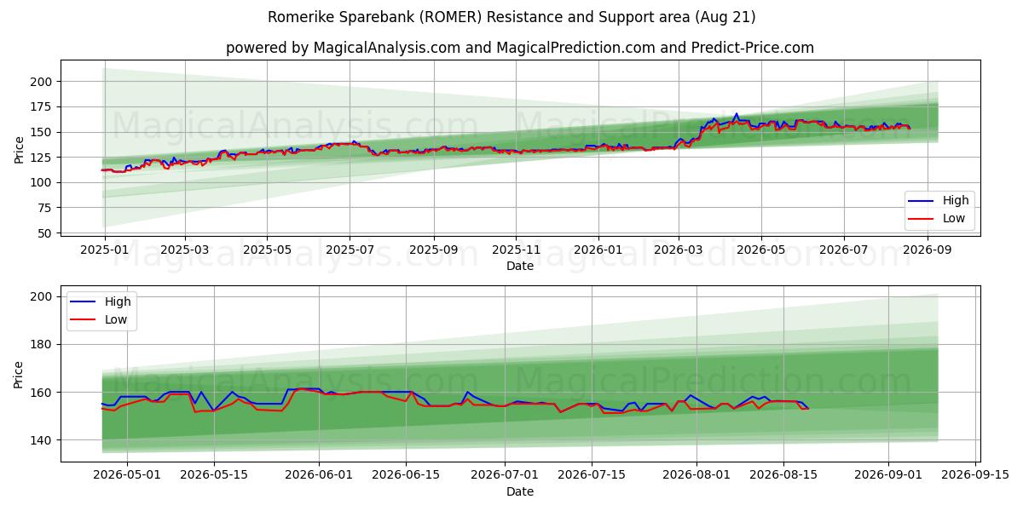Click the '2025-01' x-axis label in the top chart
The image size is (1023, 511).
[104, 250]
